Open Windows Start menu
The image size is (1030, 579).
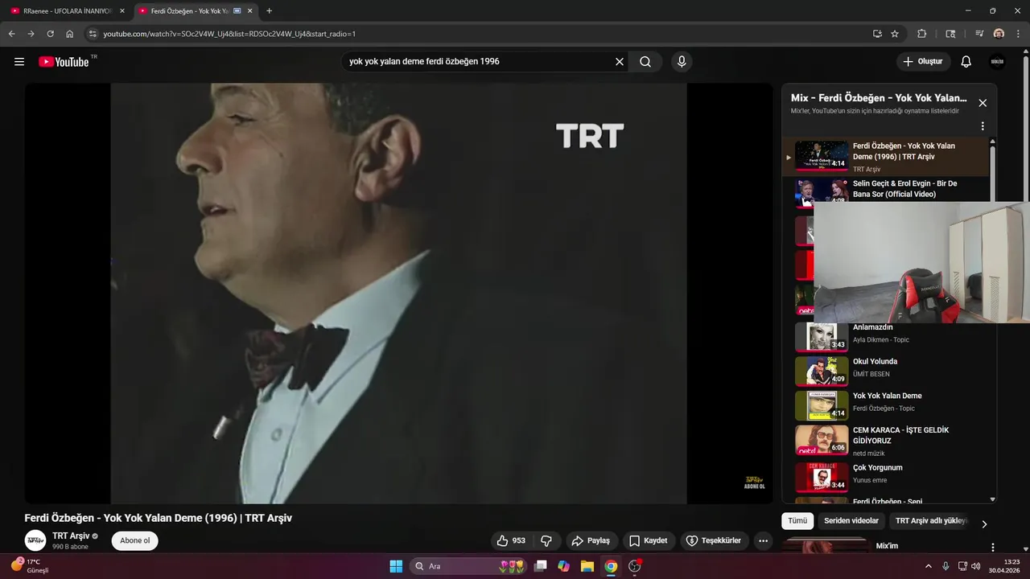pyautogui.click(x=396, y=566)
